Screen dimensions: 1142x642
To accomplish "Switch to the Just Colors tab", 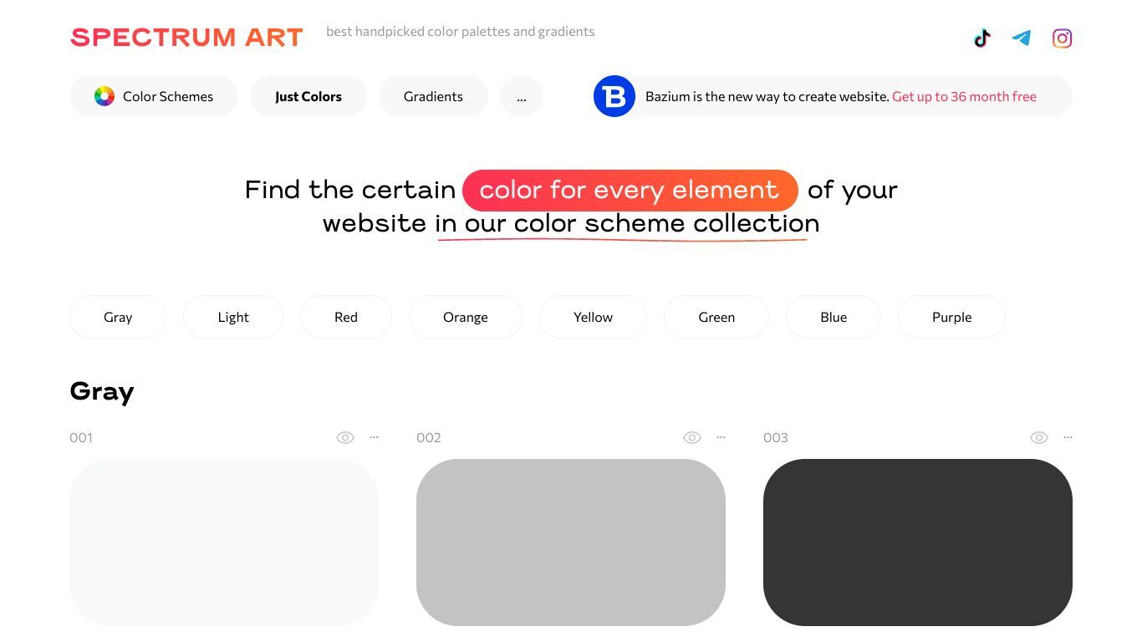I will pos(308,96).
